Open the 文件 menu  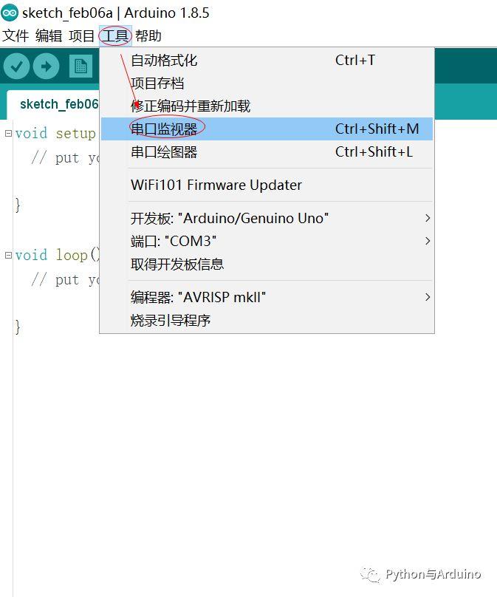coord(16,35)
